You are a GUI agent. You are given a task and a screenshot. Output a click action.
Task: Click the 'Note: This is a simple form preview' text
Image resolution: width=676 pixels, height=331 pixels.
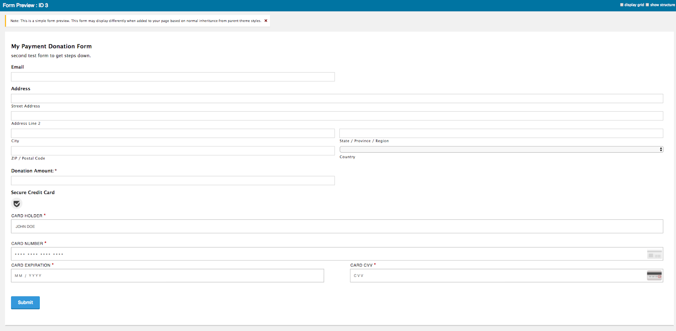coord(136,21)
